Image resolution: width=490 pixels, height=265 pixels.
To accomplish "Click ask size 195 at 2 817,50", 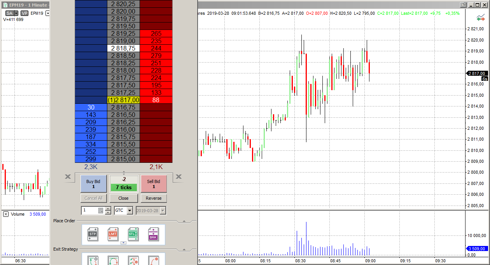I will [x=156, y=85].
